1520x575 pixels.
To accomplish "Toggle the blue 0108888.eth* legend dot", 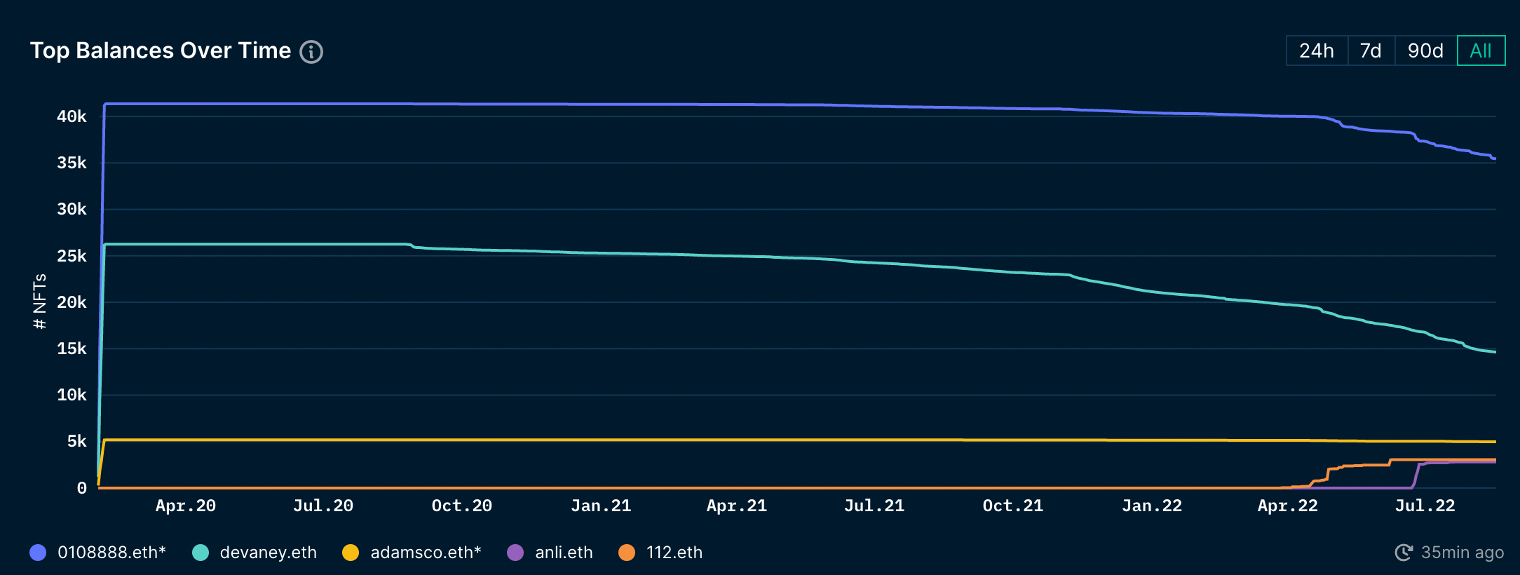I will tap(38, 553).
